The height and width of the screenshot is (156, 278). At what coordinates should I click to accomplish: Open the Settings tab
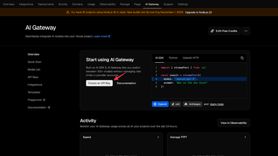[183, 4]
